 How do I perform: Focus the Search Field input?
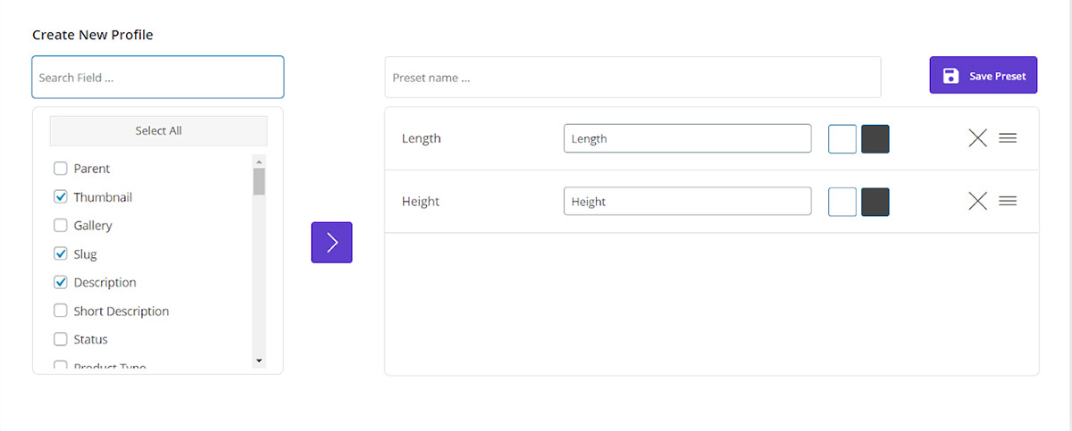(x=158, y=78)
